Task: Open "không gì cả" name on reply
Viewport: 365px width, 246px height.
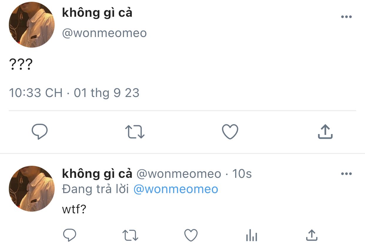Action: [x=97, y=174]
